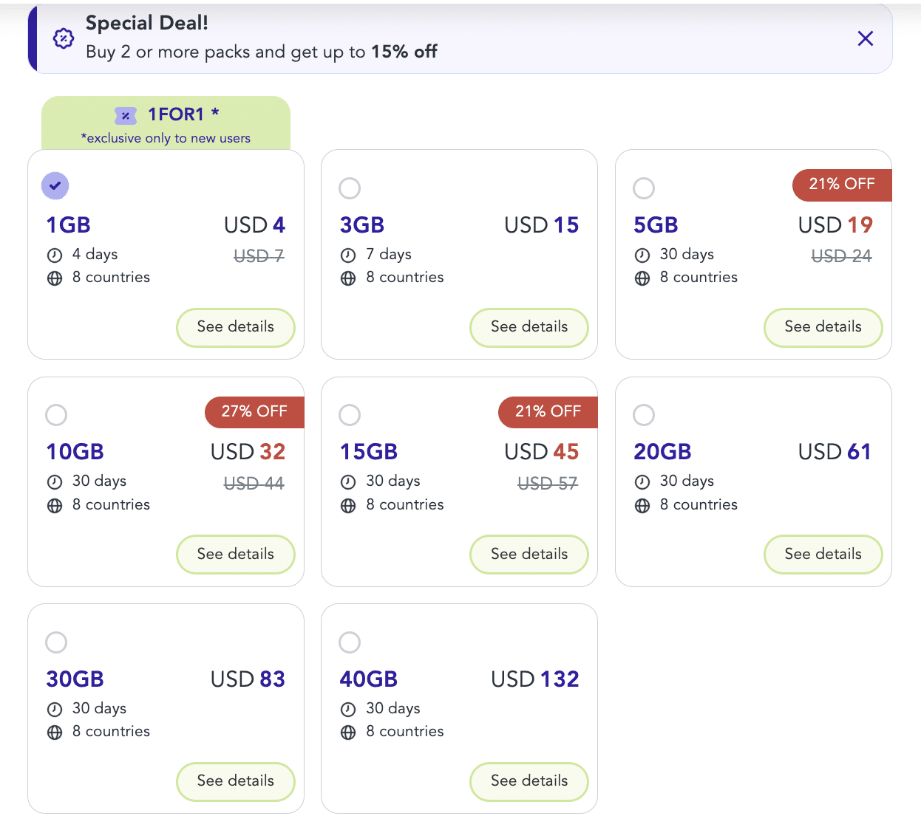Screen dimensions: 921x830
Task: Select the 5GB data pack radio button
Action: point(644,188)
